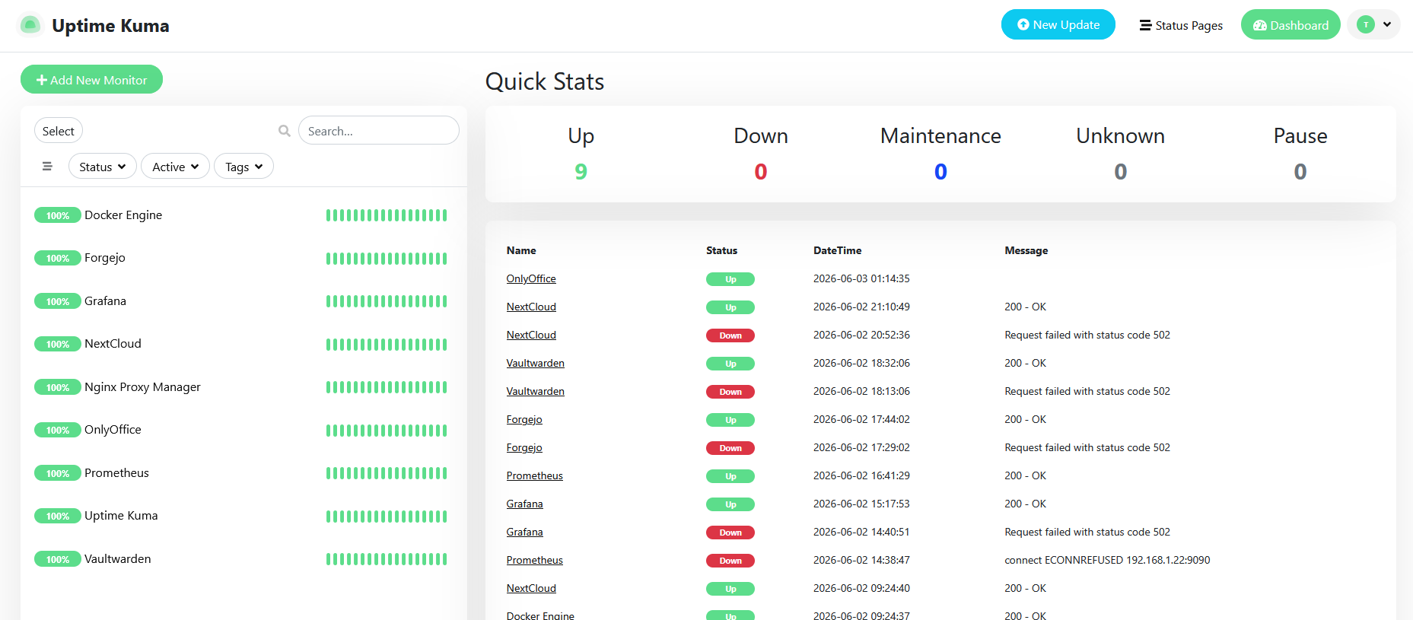Screen dimensions: 1413x620
Task: Open Forgejo link dated 17:44:02
Action: pyautogui.click(x=524, y=419)
